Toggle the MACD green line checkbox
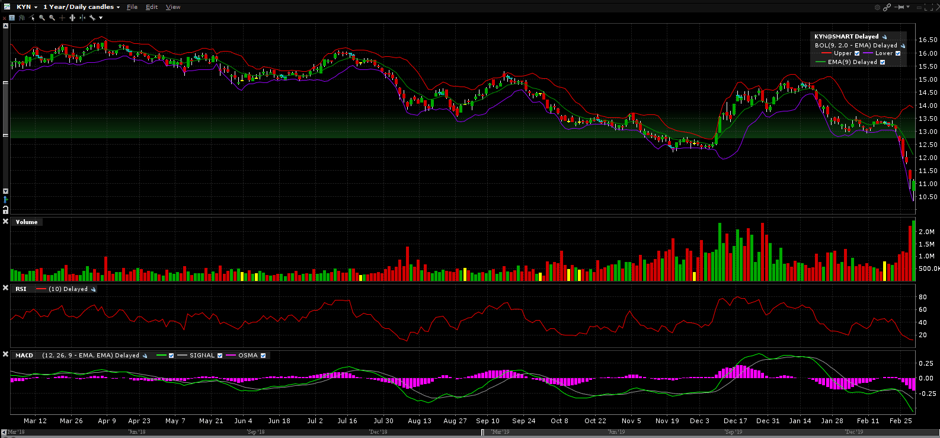Screen dimensions: 940x438 click(x=171, y=356)
